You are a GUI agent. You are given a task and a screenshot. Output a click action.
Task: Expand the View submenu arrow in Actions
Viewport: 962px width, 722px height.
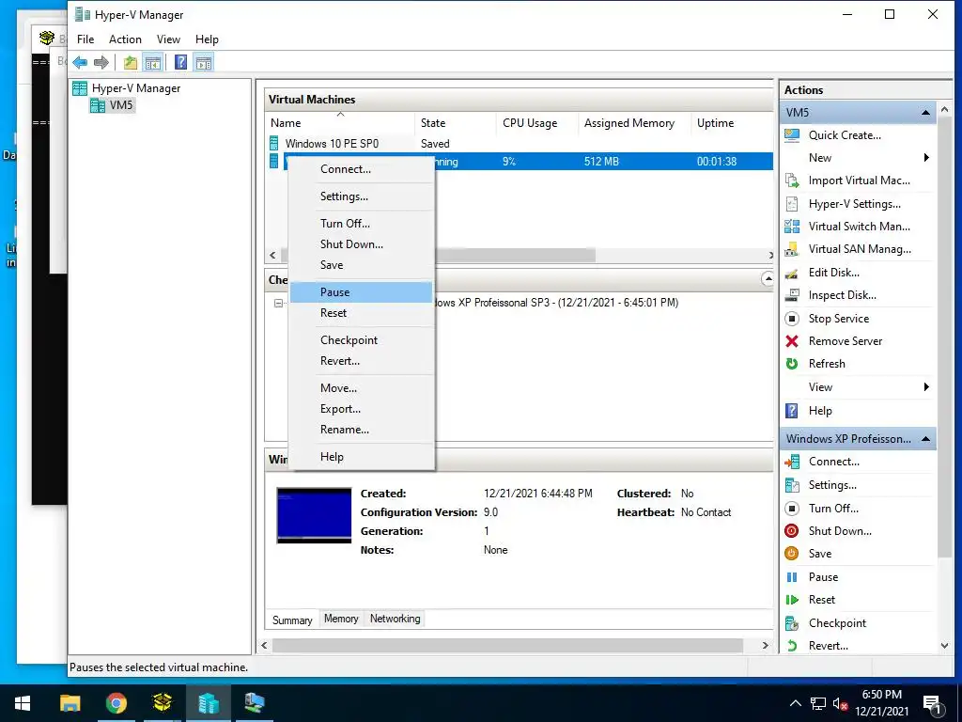pos(926,386)
